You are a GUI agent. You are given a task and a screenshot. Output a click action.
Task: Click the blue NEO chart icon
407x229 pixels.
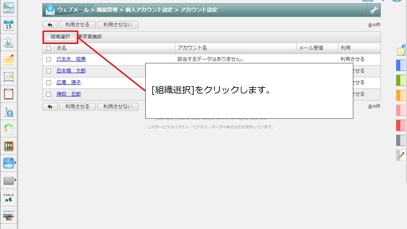[9, 163]
